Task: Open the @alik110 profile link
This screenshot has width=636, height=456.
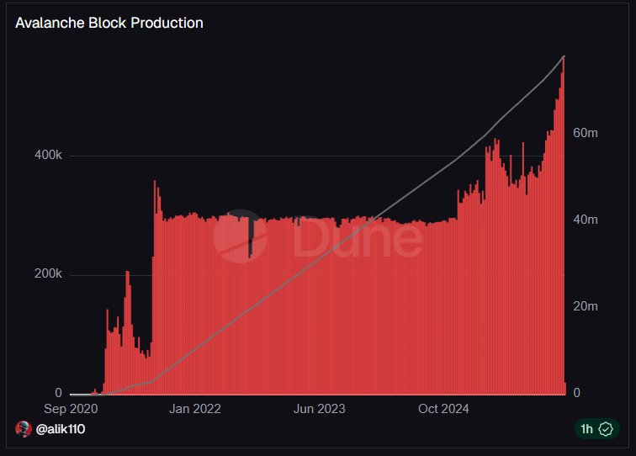Action: coord(61,429)
